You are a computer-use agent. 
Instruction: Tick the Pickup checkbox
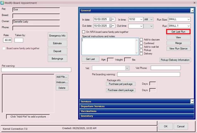141,50
